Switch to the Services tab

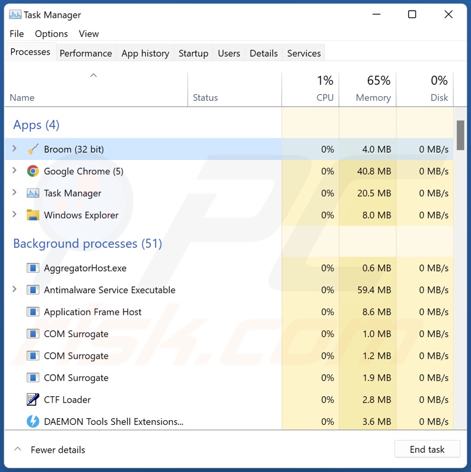pyautogui.click(x=304, y=53)
